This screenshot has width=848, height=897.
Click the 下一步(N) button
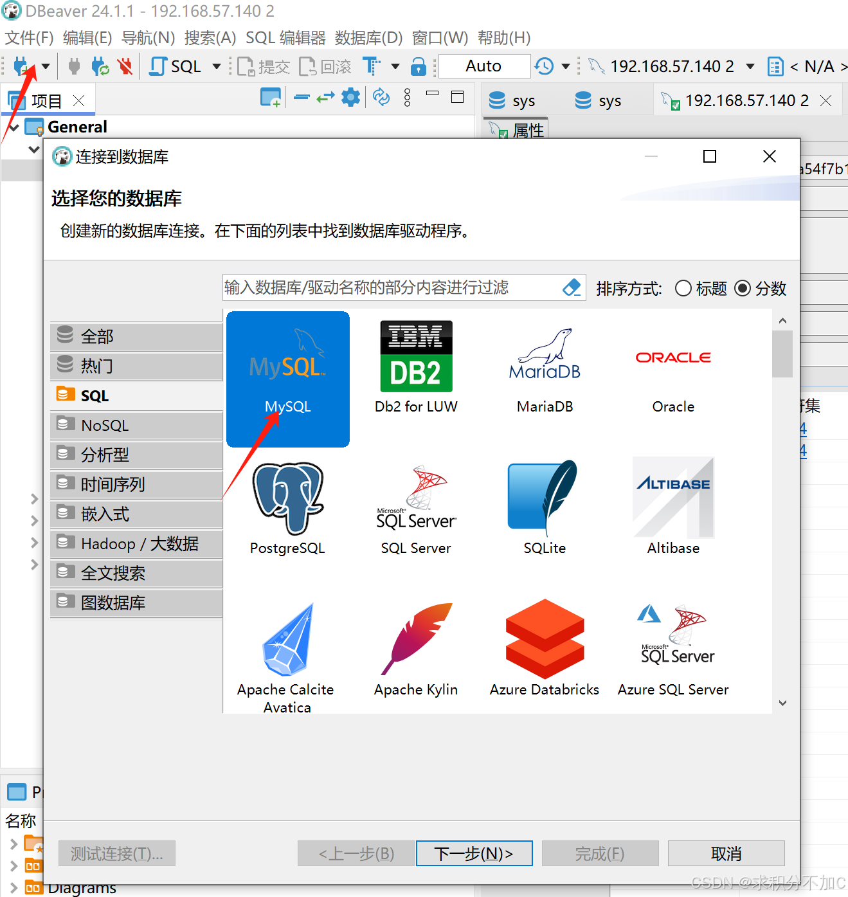474,853
